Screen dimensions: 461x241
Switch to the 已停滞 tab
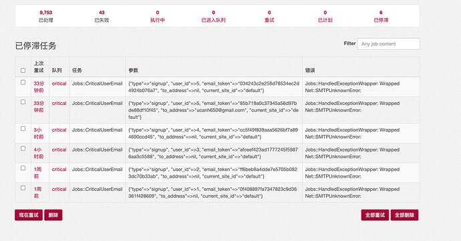tap(381, 16)
